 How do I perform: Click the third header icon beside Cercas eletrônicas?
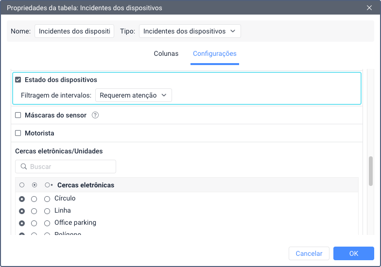pyautogui.click(x=48, y=185)
